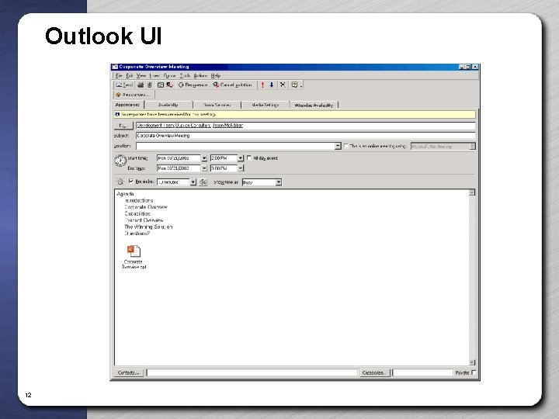Image resolution: width=559 pixels, height=419 pixels.
Task: Click the no responses received info bar
Action: pyautogui.click(x=295, y=114)
